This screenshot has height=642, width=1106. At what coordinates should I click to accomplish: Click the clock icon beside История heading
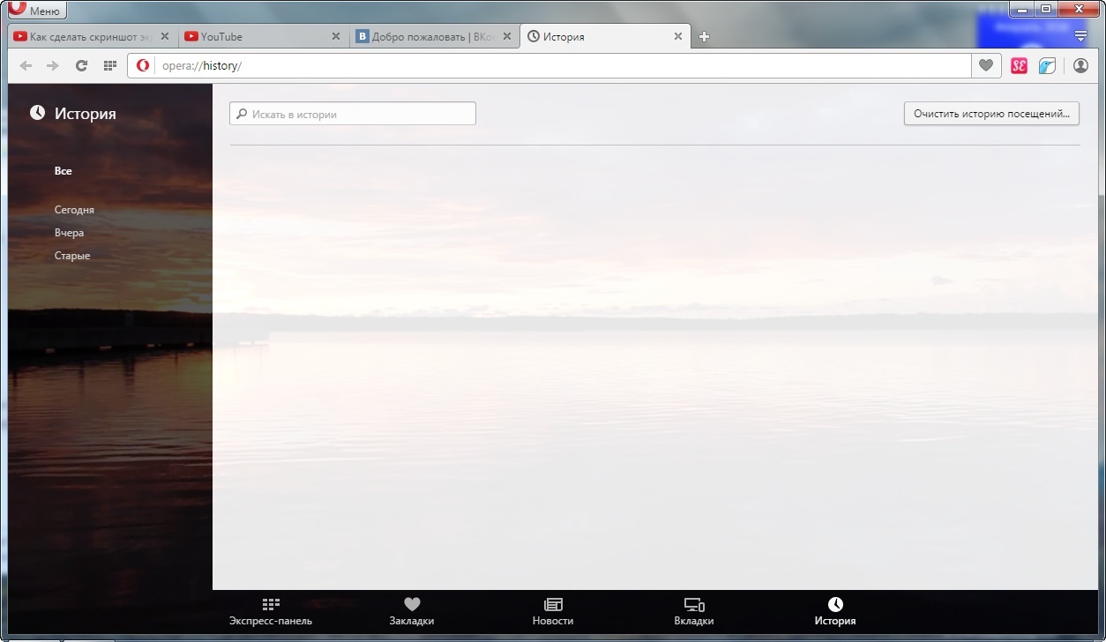point(37,113)
